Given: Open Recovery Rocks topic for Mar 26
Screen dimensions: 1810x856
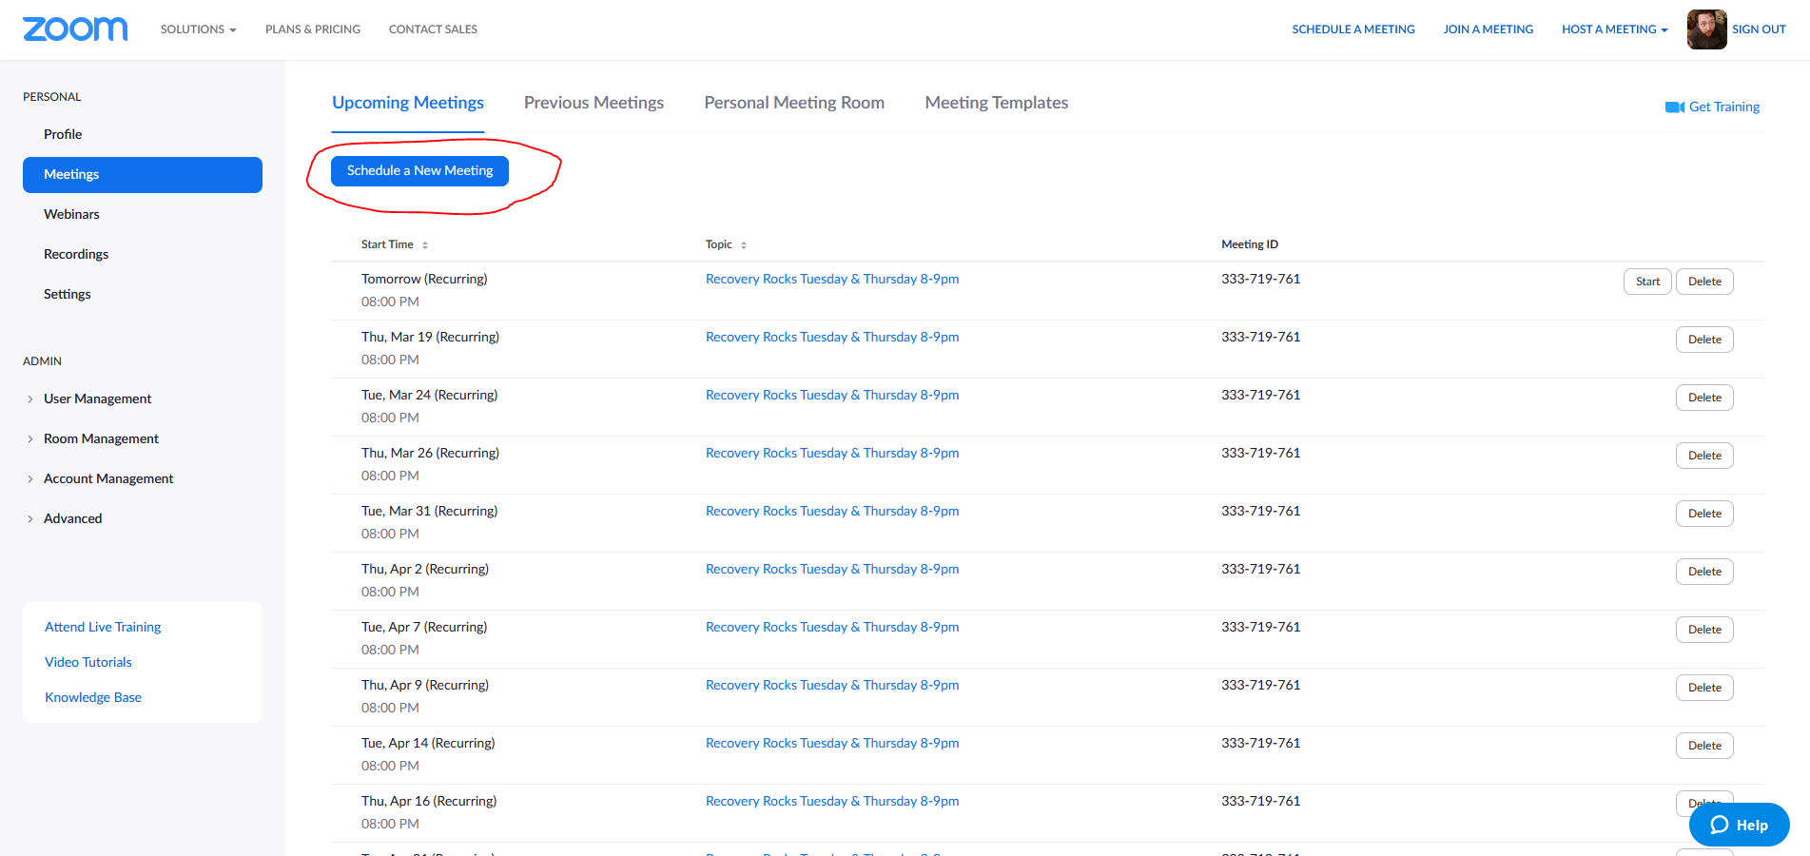Looking at the screenshot, I should (x=832, y=453).
